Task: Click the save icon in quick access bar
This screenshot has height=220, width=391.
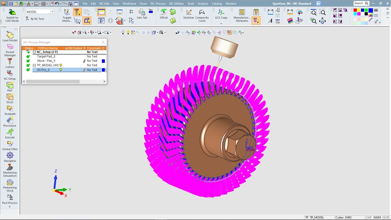Action: coord(11,4)
